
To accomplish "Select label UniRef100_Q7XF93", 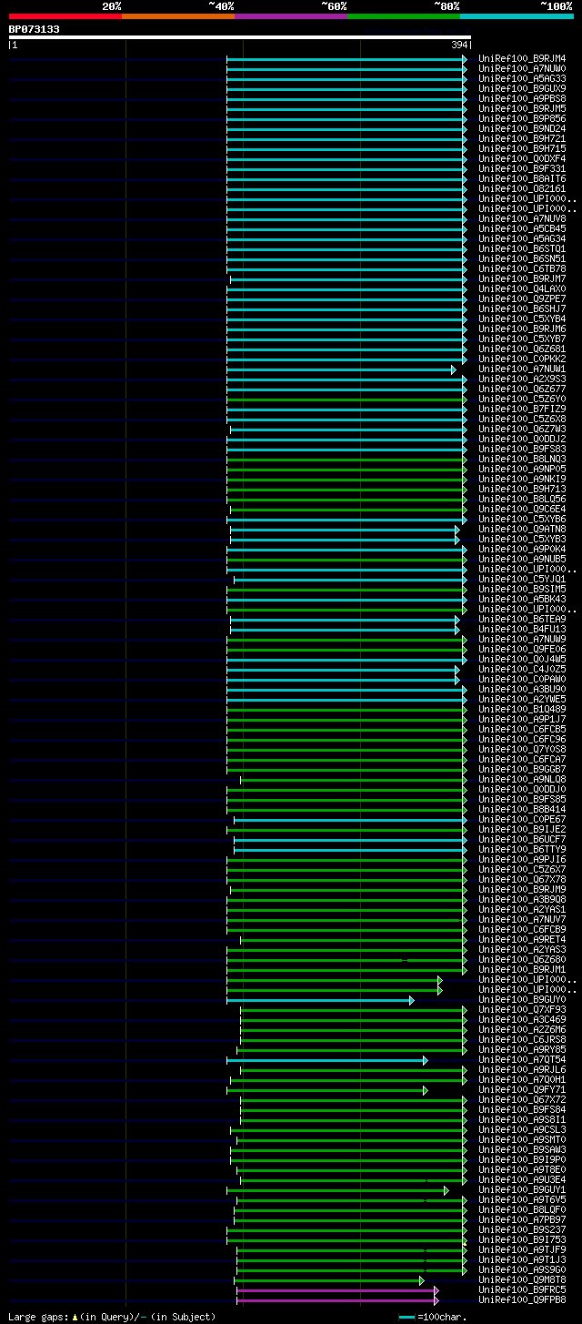I will click(522, 1009).
